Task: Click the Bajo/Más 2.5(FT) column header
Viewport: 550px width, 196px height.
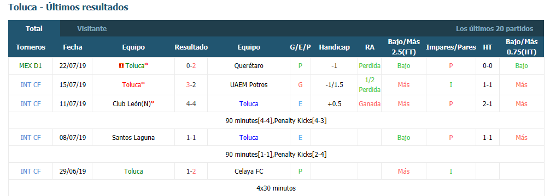Action: pyautogui.click(x=403, y=47)
